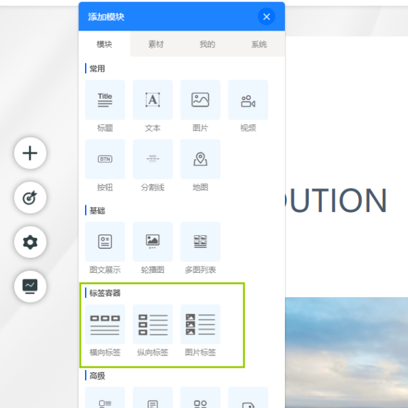Open the target arrow sidebar tool
The height and width of the screenshot is (408, 408).
30,198
